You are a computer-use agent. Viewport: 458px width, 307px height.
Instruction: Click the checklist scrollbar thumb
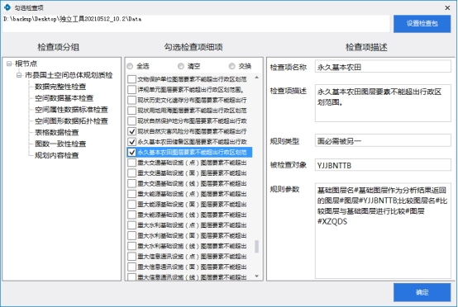point(257,247)
